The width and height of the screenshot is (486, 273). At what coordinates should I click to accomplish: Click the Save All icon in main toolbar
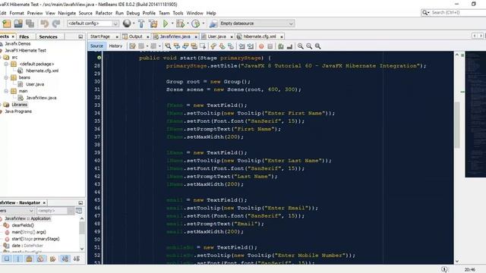coord(30,24)
